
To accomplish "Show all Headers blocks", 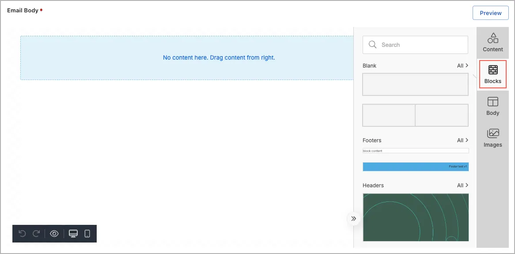I will tap(462, 185).
